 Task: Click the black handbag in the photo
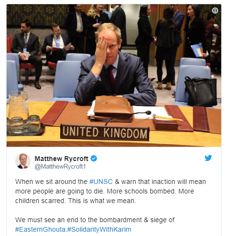pos(201,92)
